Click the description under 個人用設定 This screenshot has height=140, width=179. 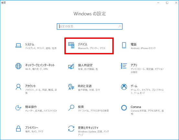pyautogui.click(x=88, y=69)
